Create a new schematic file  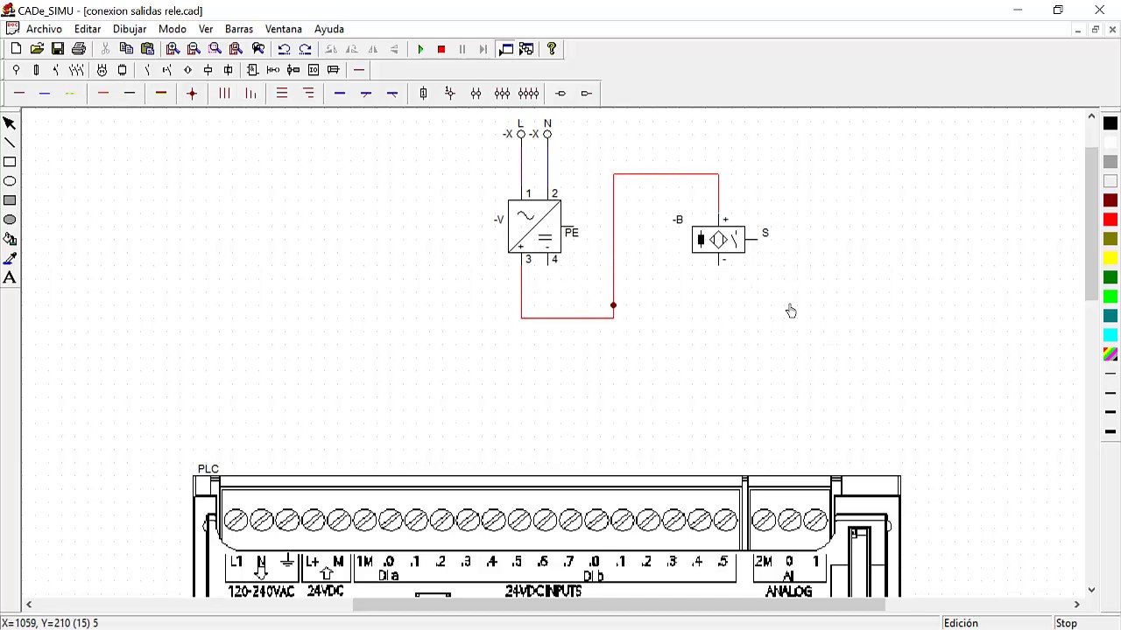click(x=16, y=49)
